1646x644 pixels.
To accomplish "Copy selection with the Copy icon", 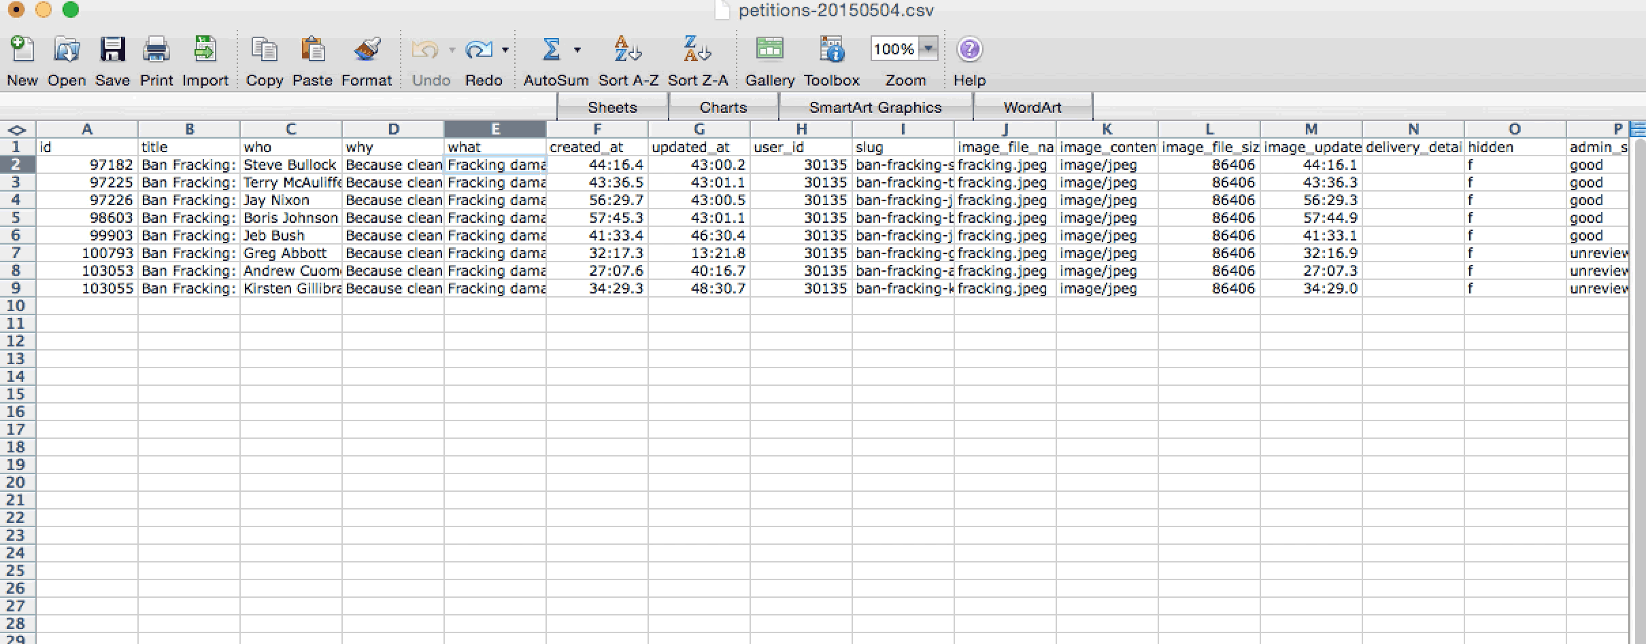I will coord(264,50).
